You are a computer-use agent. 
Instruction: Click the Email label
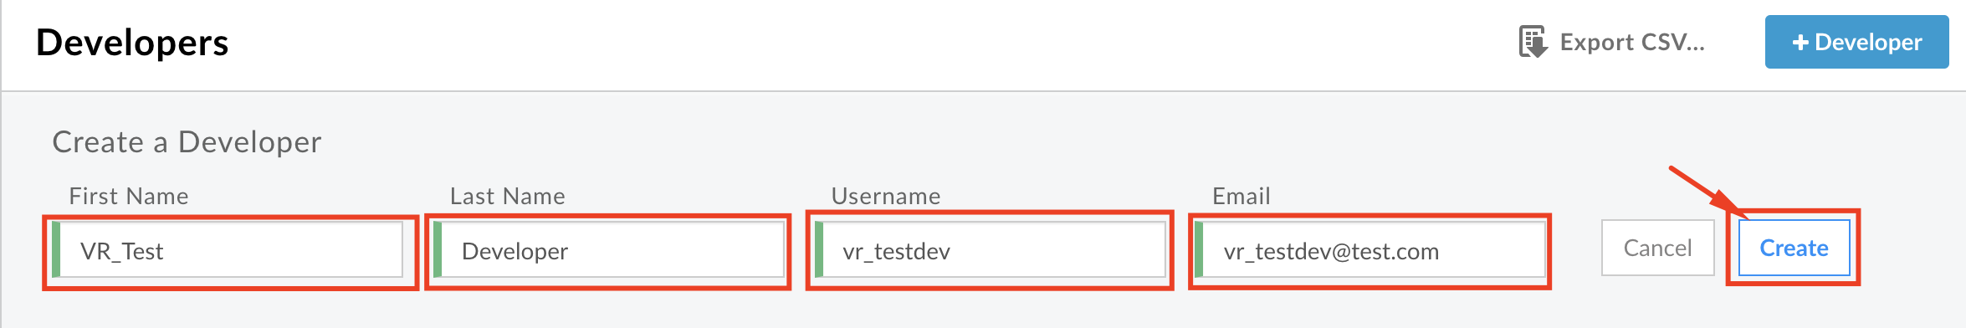click(x=1242, y=196)
